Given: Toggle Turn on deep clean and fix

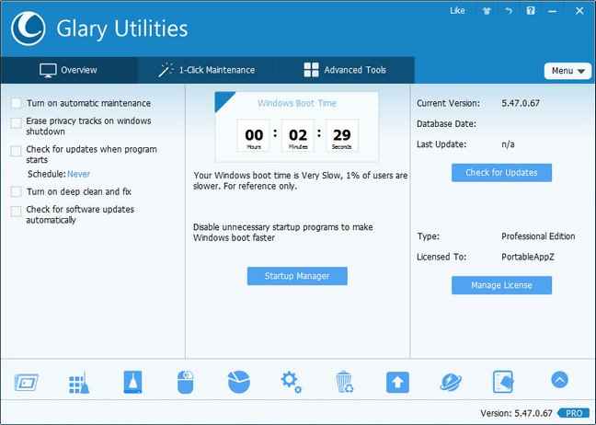Looking at the screenshot, I should coord(16,192).
